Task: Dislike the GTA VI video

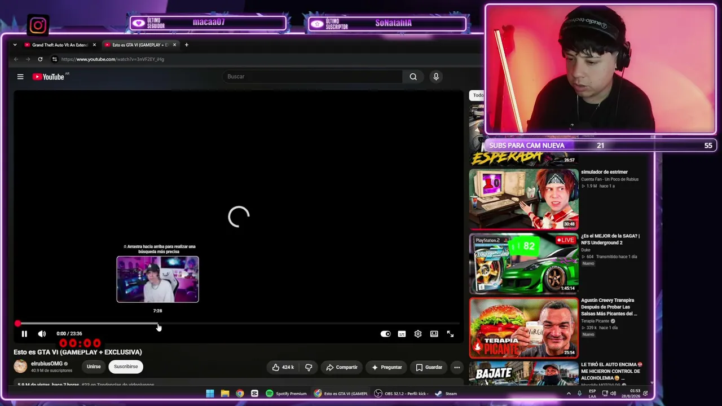Action: click(x=309, y=367)
